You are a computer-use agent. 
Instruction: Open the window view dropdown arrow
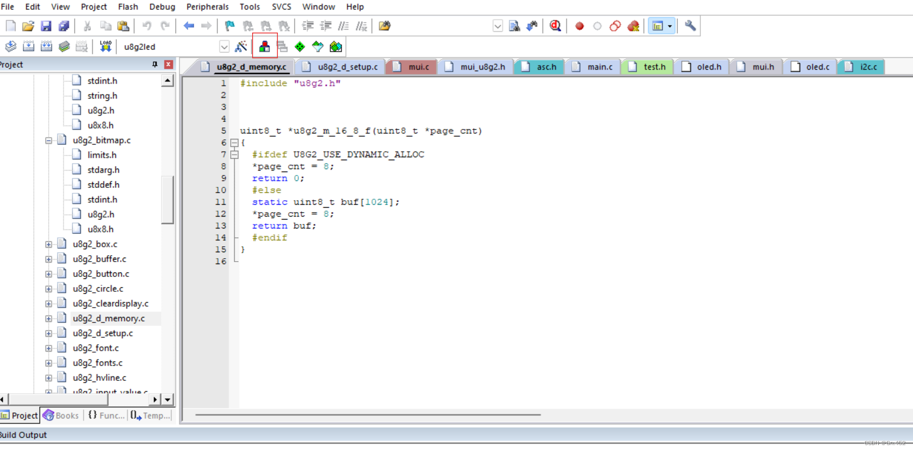point(670,26)
